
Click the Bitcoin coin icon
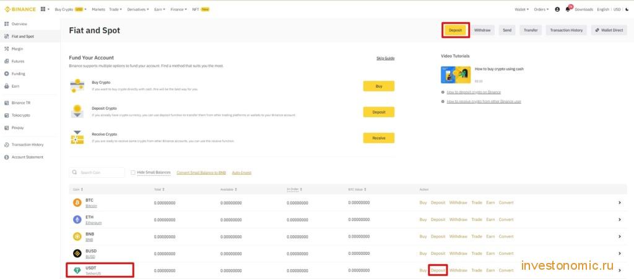click(77, 202)
